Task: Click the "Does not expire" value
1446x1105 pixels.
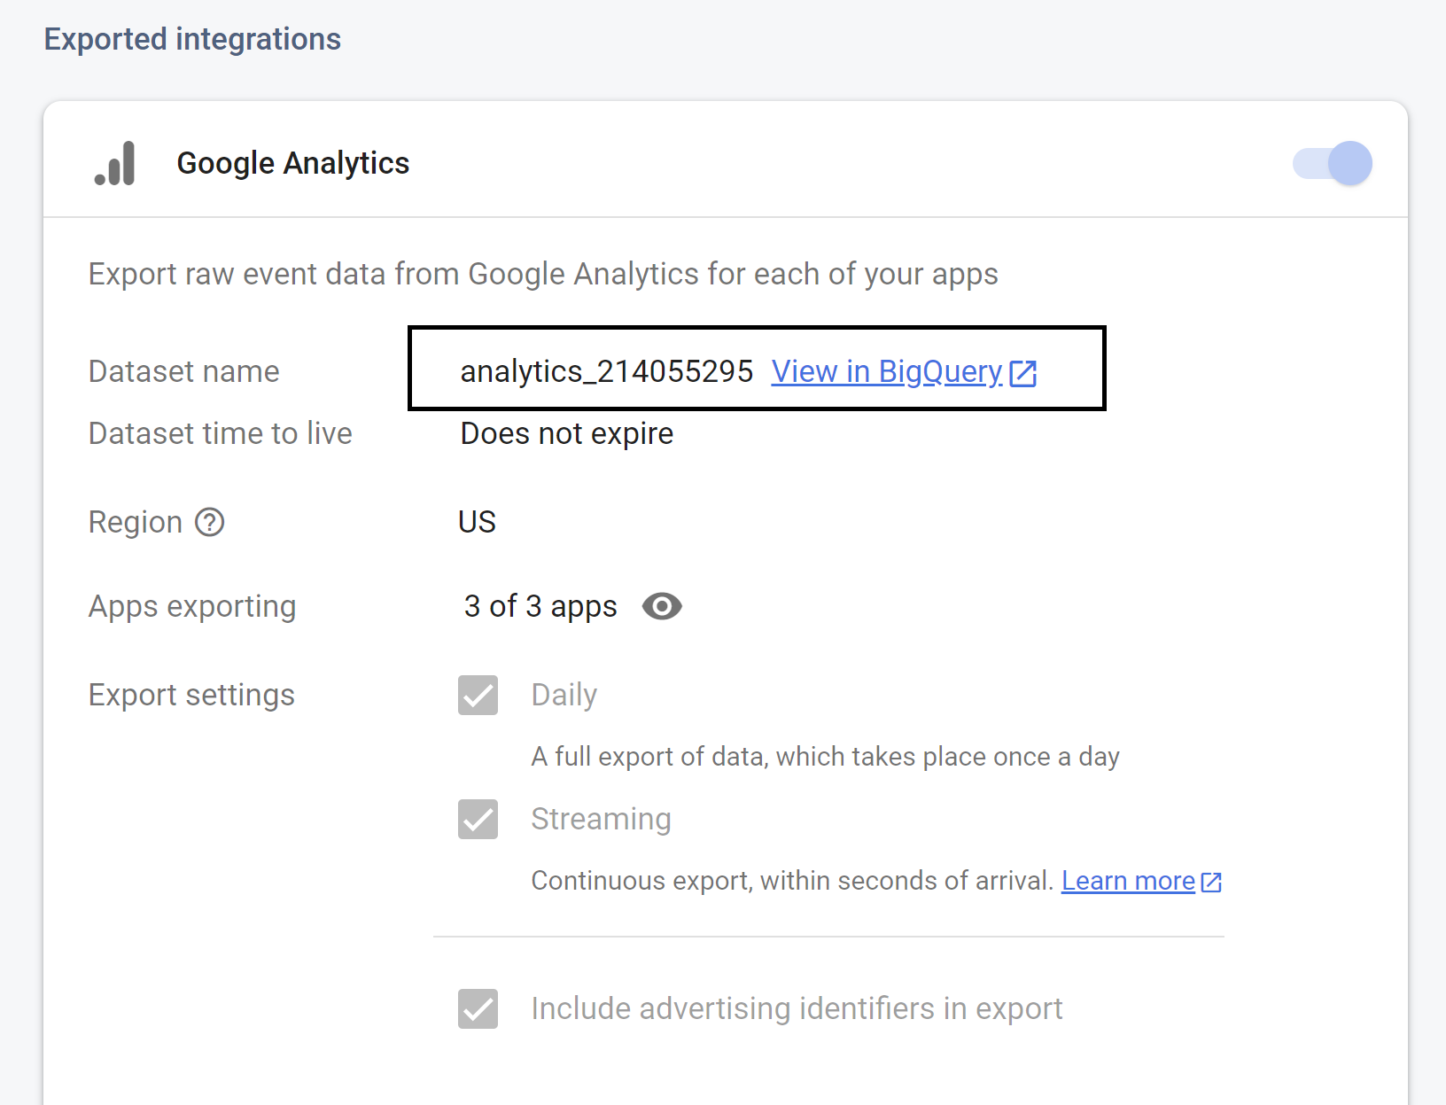Action: tap(566, 433)
